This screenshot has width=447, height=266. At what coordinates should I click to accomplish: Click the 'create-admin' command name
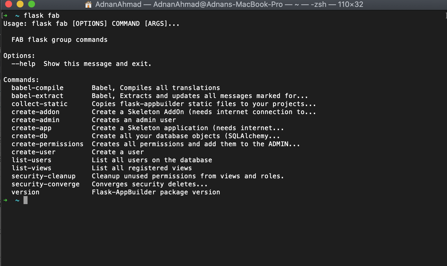[36, 120]
